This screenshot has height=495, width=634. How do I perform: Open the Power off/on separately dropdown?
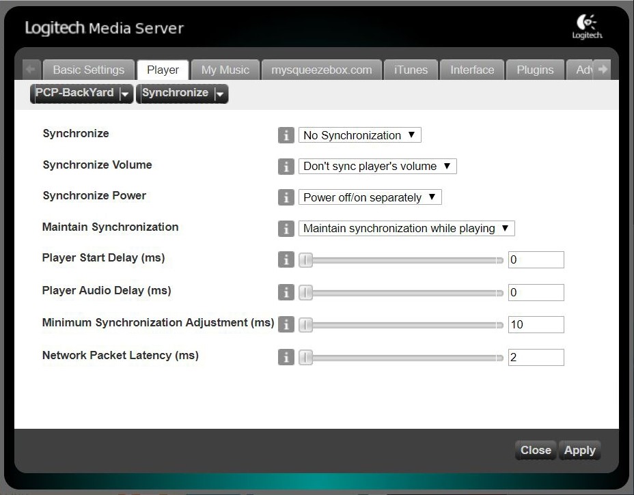pyautogui.click(x=370, y=197)
